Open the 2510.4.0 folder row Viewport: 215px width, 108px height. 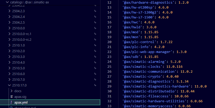[50, 62]
